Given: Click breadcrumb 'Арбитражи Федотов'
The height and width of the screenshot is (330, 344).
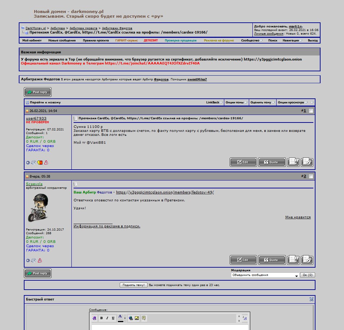Looking at the screenshot, I should [x=117, y=28].
